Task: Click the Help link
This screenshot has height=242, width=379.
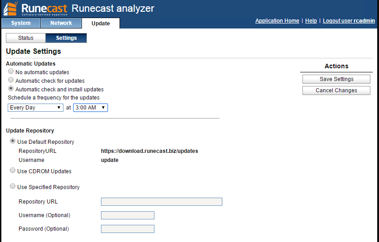Action: tap(311, 21)
